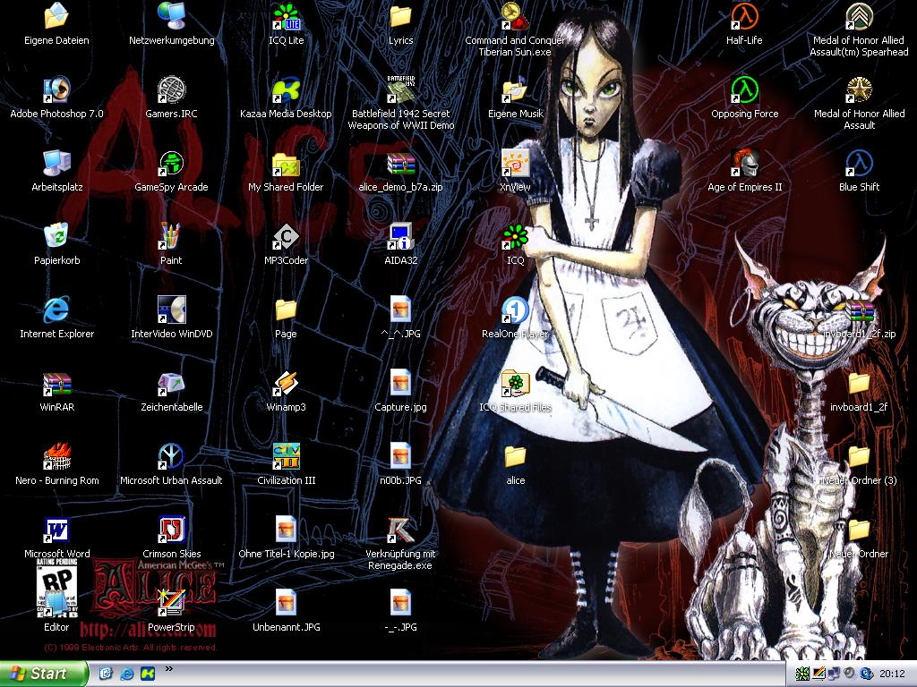This screenshot has height=687, width=917.
Task: Select the ^_^.JPG image file
Action: [x=400, y=310]
